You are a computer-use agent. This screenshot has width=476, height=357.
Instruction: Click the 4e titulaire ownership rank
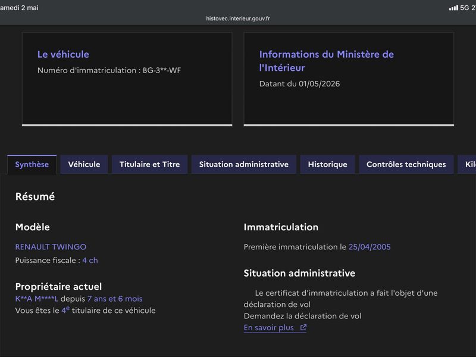tap(65, 310)
